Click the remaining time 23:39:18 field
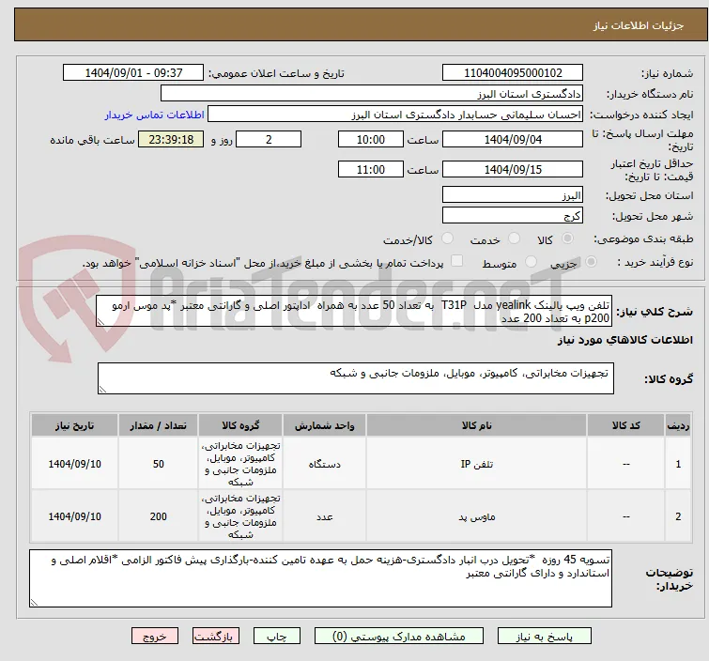Image resolution: width=709 pixels, height=661 pixels. pos(171,139)
